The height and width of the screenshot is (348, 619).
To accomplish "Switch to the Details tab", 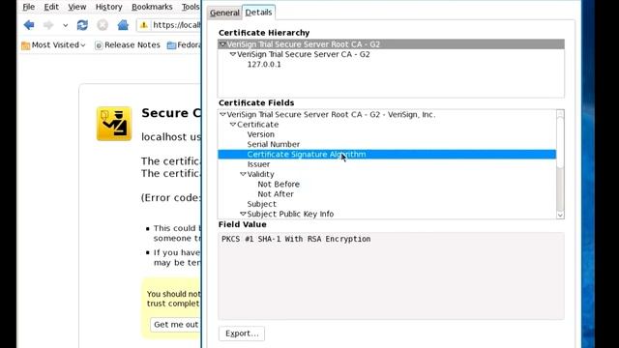I will (258, 13).
